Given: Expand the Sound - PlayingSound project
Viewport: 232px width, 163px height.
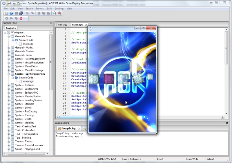Looking at the screenshot, I should tap(9, 149).
